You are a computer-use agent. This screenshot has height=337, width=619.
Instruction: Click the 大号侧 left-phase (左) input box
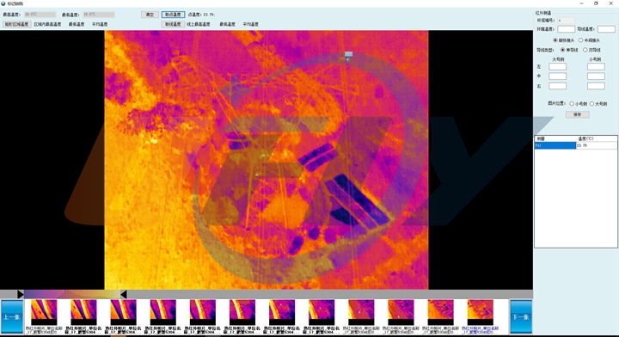pos(557,67)
